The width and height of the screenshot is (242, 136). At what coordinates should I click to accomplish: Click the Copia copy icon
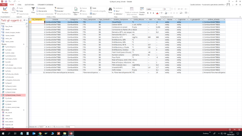click(x=17, y=11)
